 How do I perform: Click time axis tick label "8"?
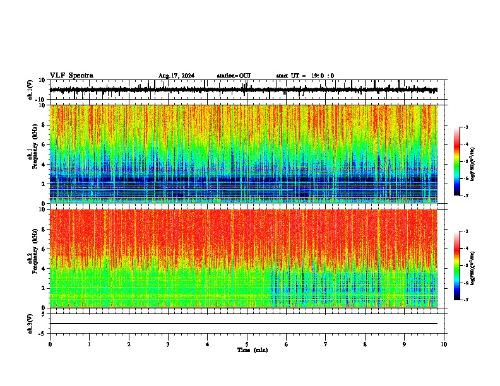coord(365,344)
